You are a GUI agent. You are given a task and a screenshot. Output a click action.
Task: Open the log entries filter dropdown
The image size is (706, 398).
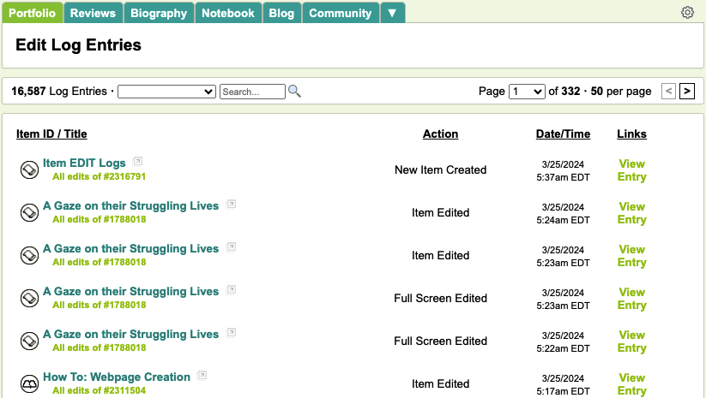pos(166,92)
